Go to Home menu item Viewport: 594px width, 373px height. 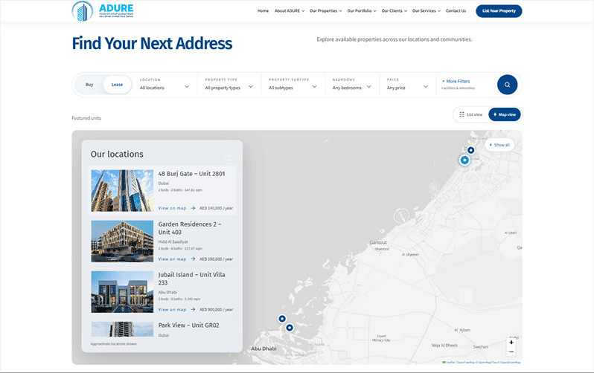click(263, 11)
